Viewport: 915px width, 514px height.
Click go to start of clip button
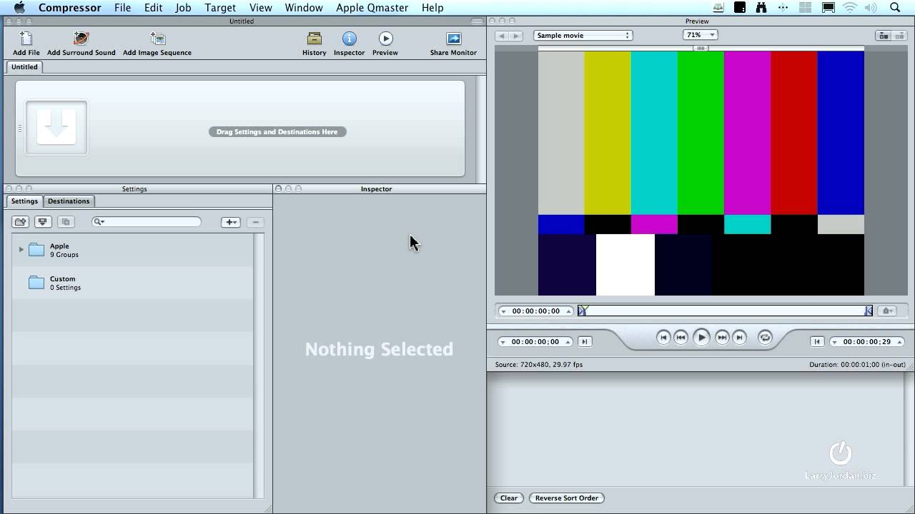[663, 338]
